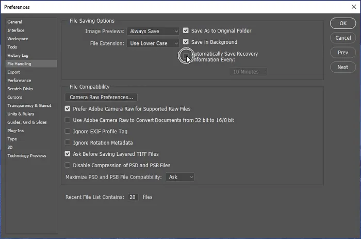Image resolution: width=361 pixels, height=239 pixels.
Task: Open the Image Previews dropdown
Action: tap(153, 31)
